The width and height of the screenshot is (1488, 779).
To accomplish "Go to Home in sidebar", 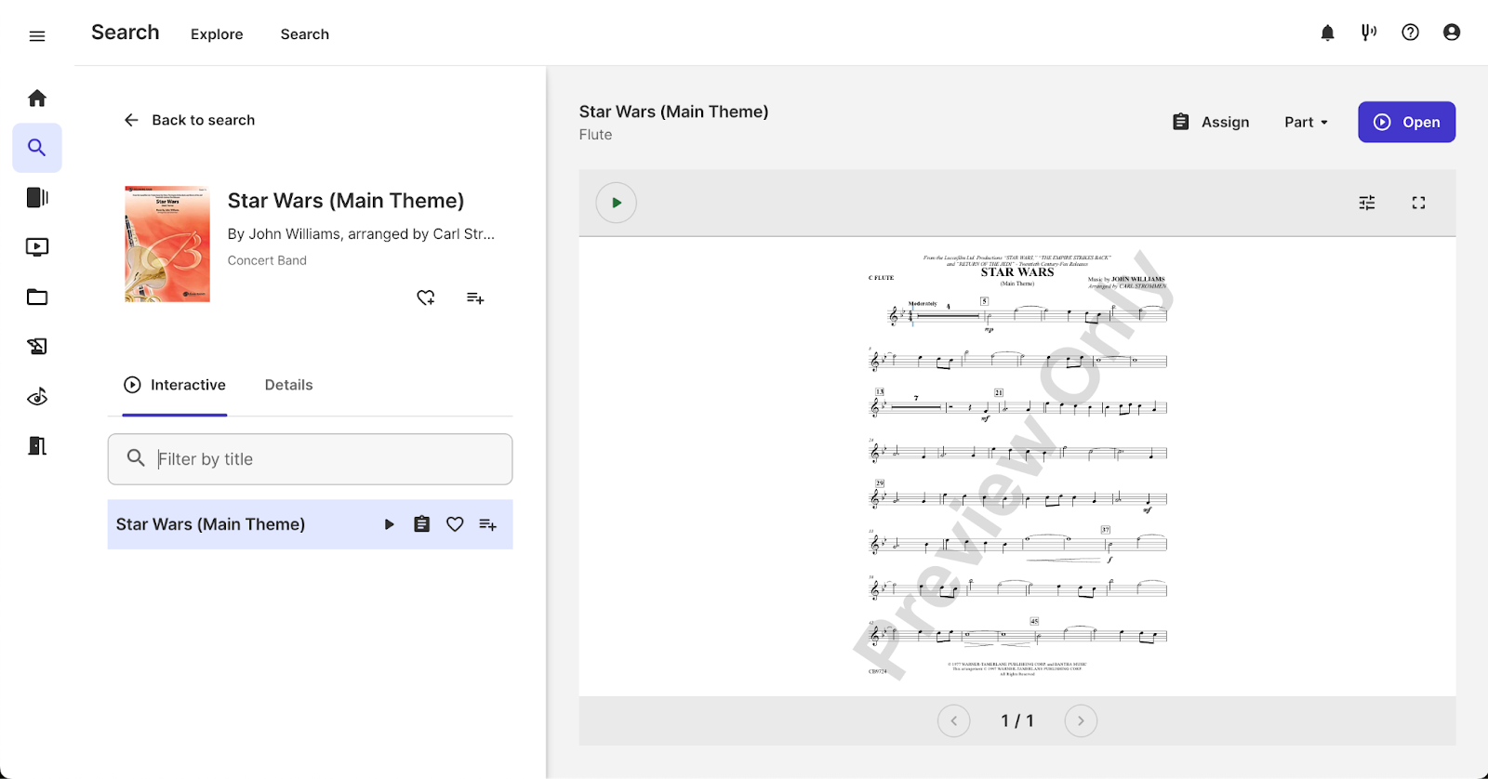I will [x=37, y=98].
